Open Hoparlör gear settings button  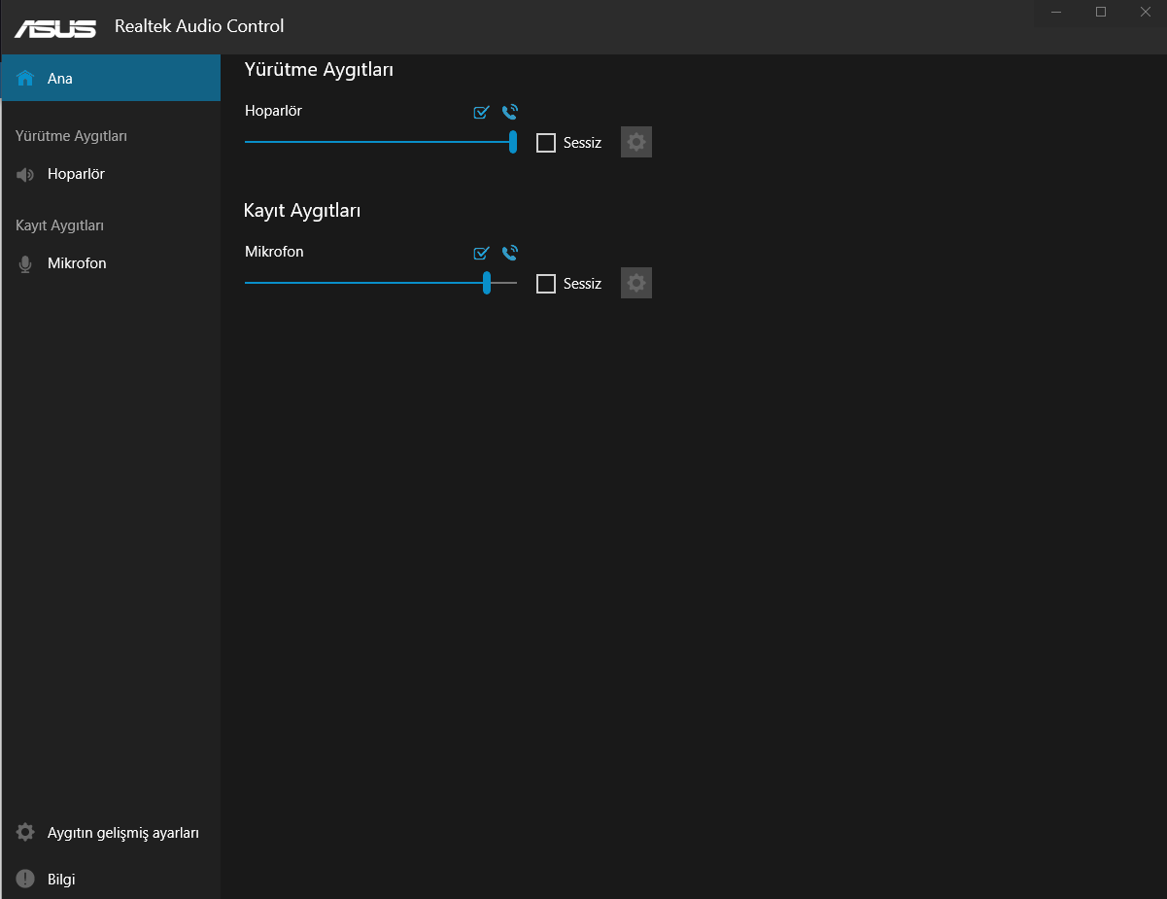coord(636,143)
